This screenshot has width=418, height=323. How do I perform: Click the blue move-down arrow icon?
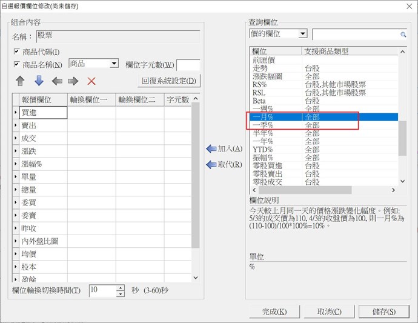[x=39, y=81]
